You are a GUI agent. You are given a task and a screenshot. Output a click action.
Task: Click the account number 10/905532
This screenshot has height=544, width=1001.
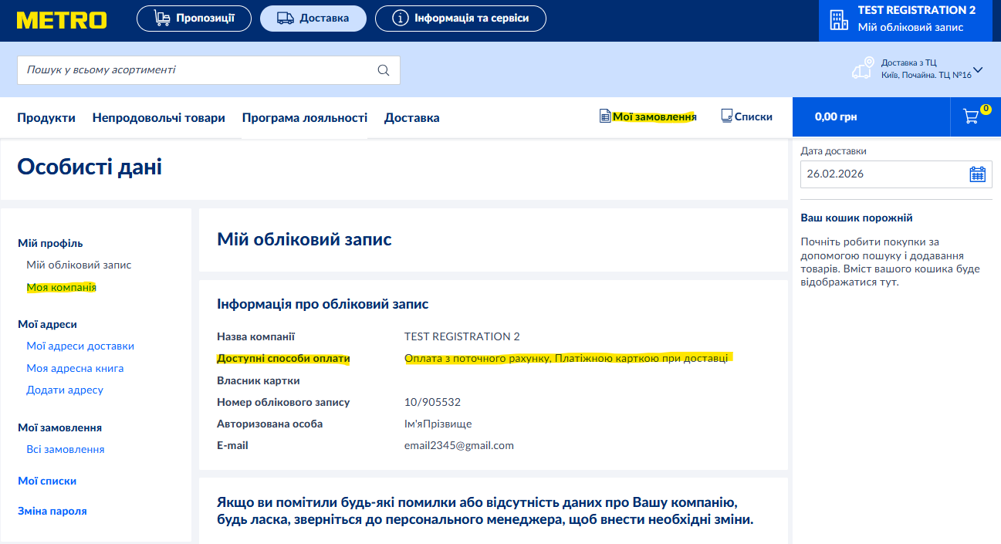[x=432, y=402]
